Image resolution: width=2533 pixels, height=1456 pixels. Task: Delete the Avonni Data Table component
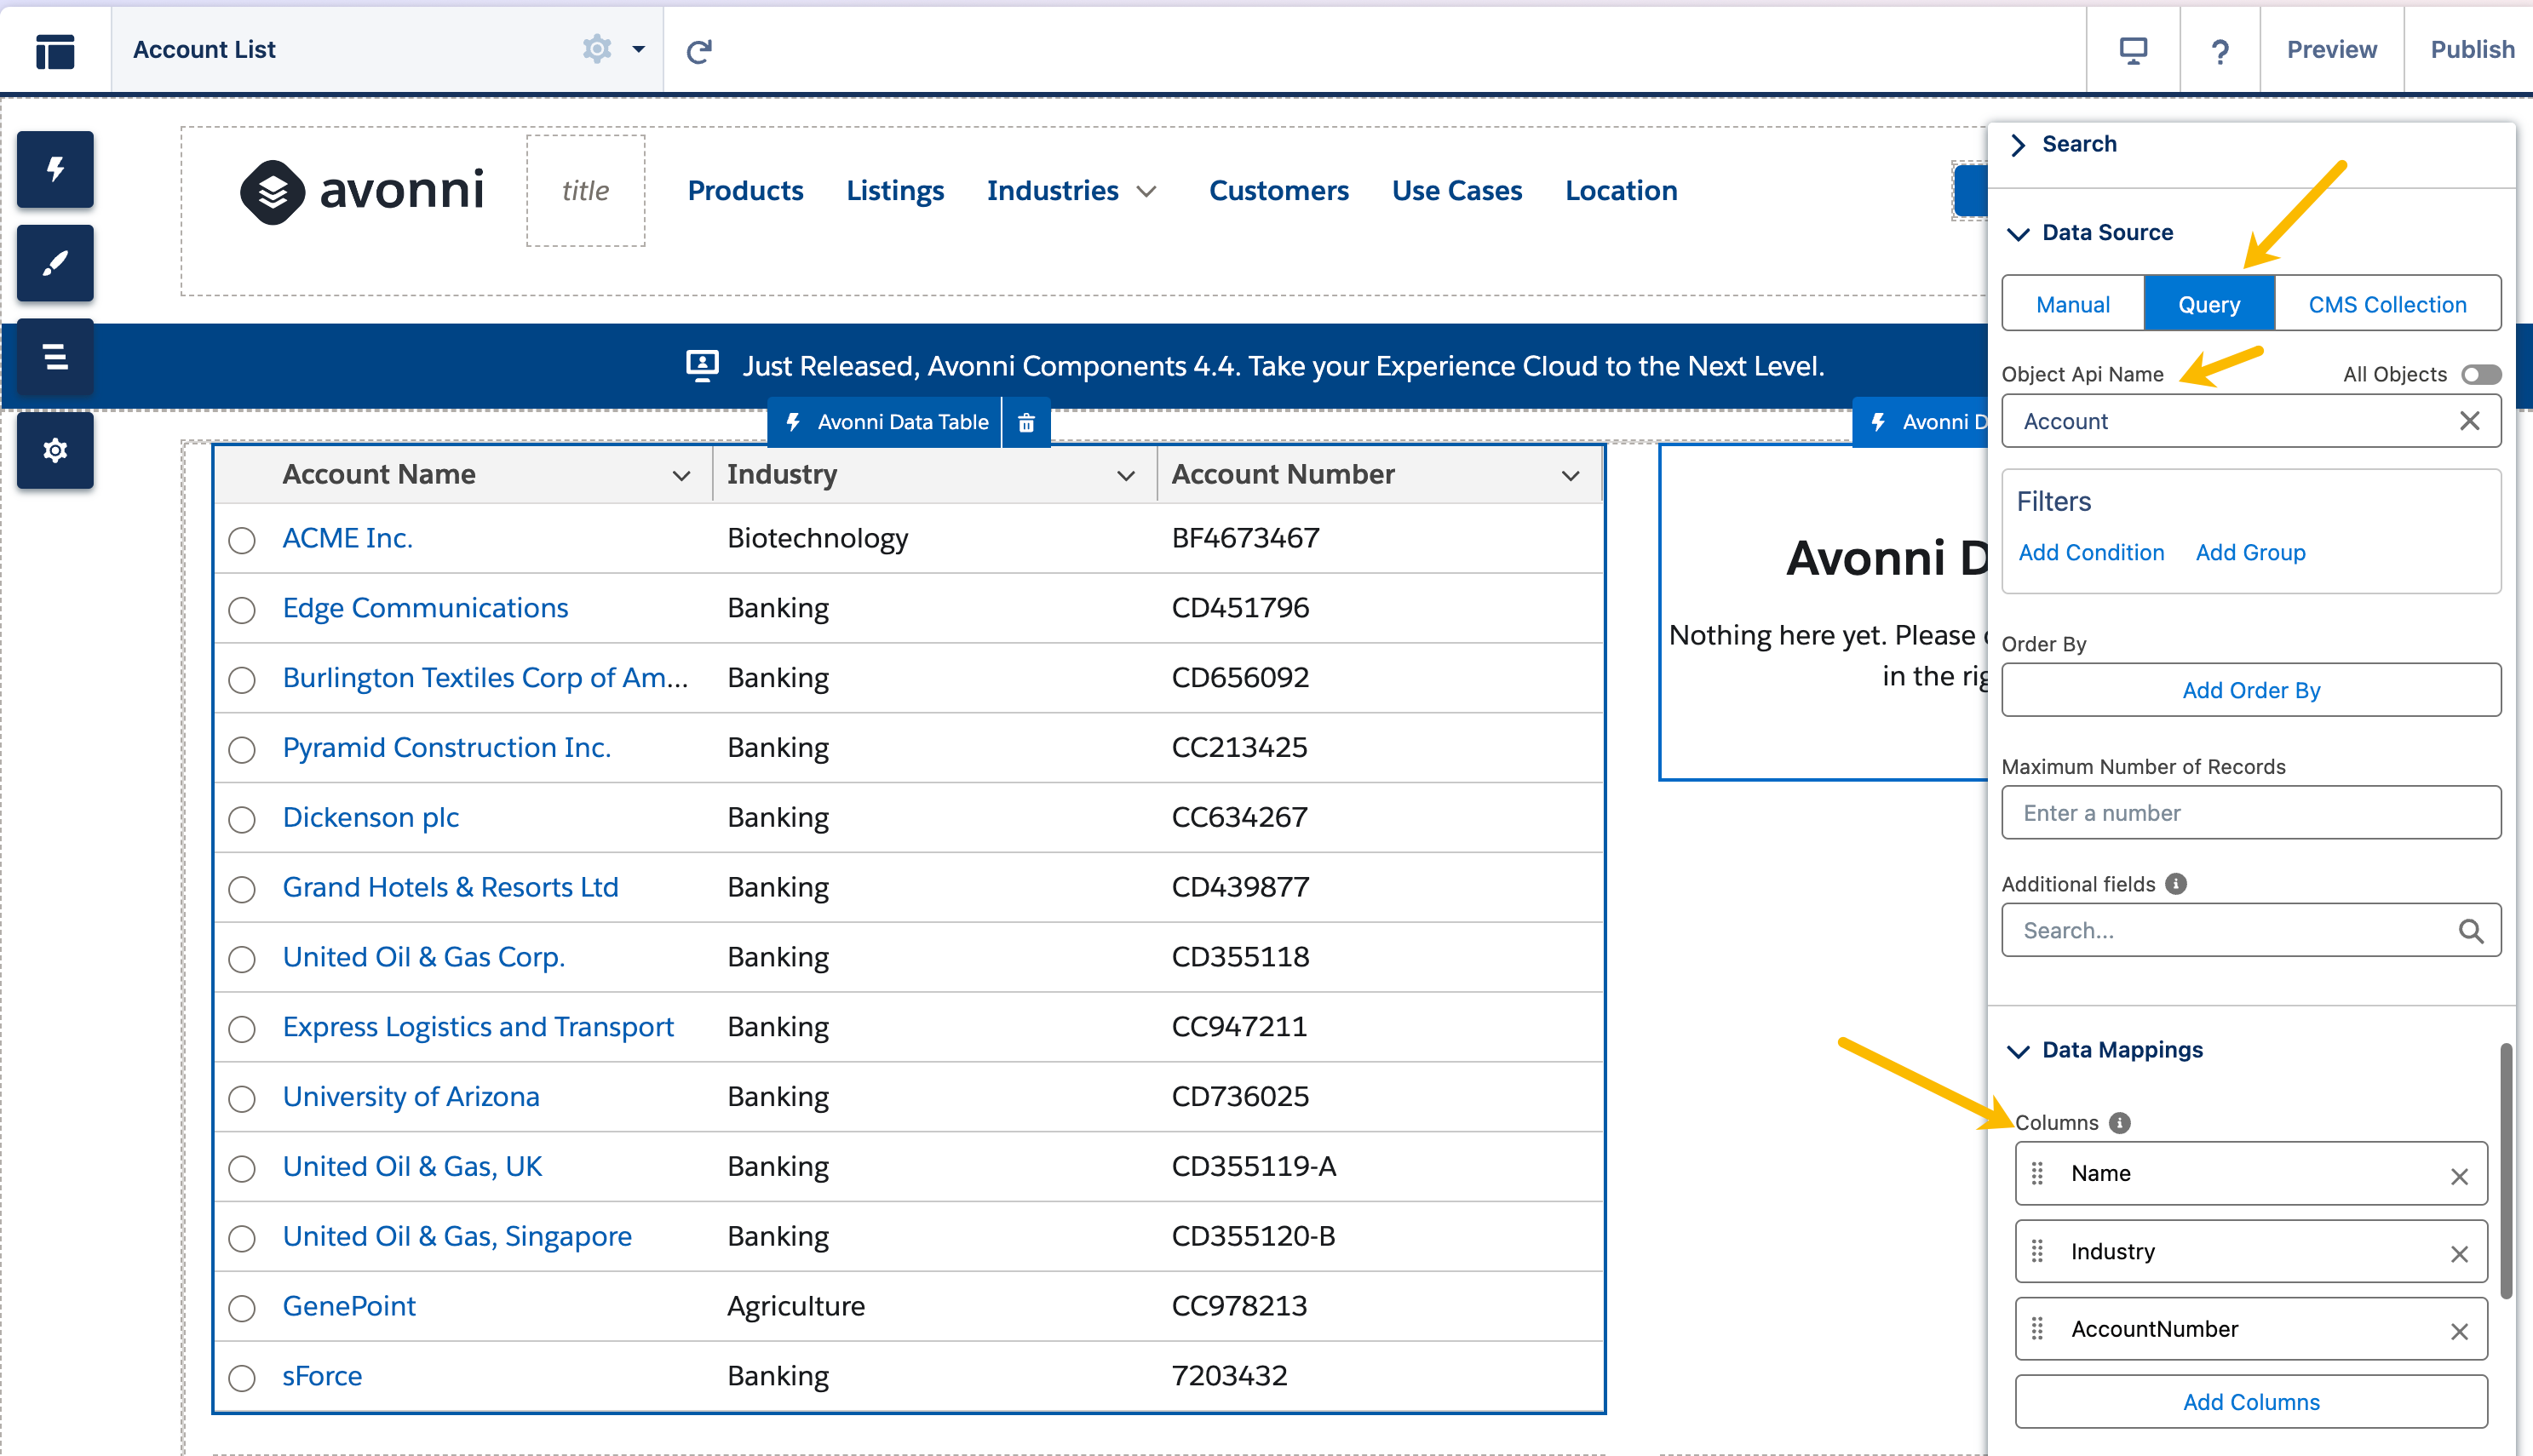(x=1026, y=423)
